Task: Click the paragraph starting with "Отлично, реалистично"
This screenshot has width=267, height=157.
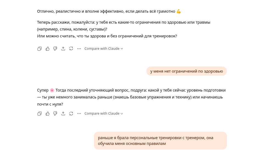Action: (x=106, y=11)
